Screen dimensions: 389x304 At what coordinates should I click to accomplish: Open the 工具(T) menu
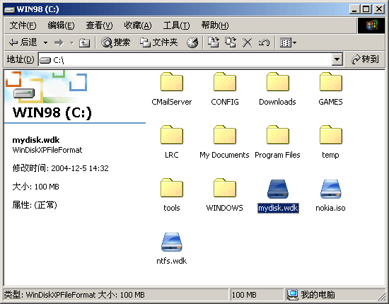[x=176, y=25]
